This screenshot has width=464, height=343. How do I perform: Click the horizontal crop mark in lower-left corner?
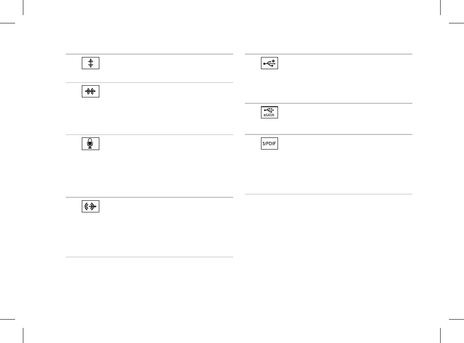(x=7, y=319)
